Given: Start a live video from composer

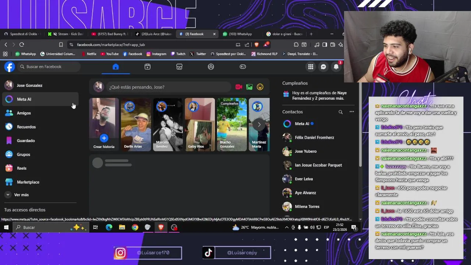Looking at the screenshot, I should click(239, 87).
